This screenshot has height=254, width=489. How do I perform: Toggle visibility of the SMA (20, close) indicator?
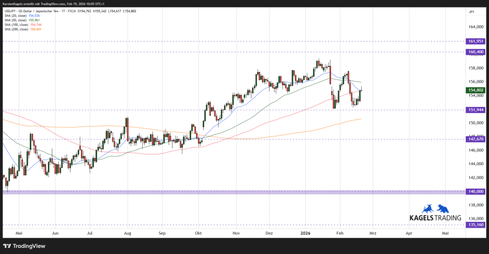pyautogui.click(x=15, y=15)
